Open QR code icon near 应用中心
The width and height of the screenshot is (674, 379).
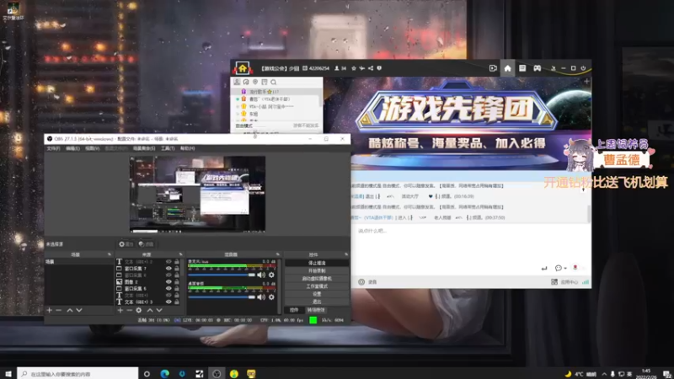pos(554,282)
